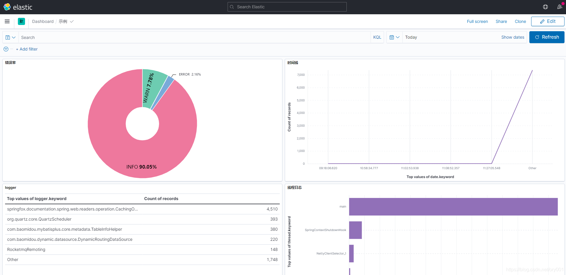Screen dimensions: 566x275
Task: Click the Elastic logo
Action: click(18, 7)
